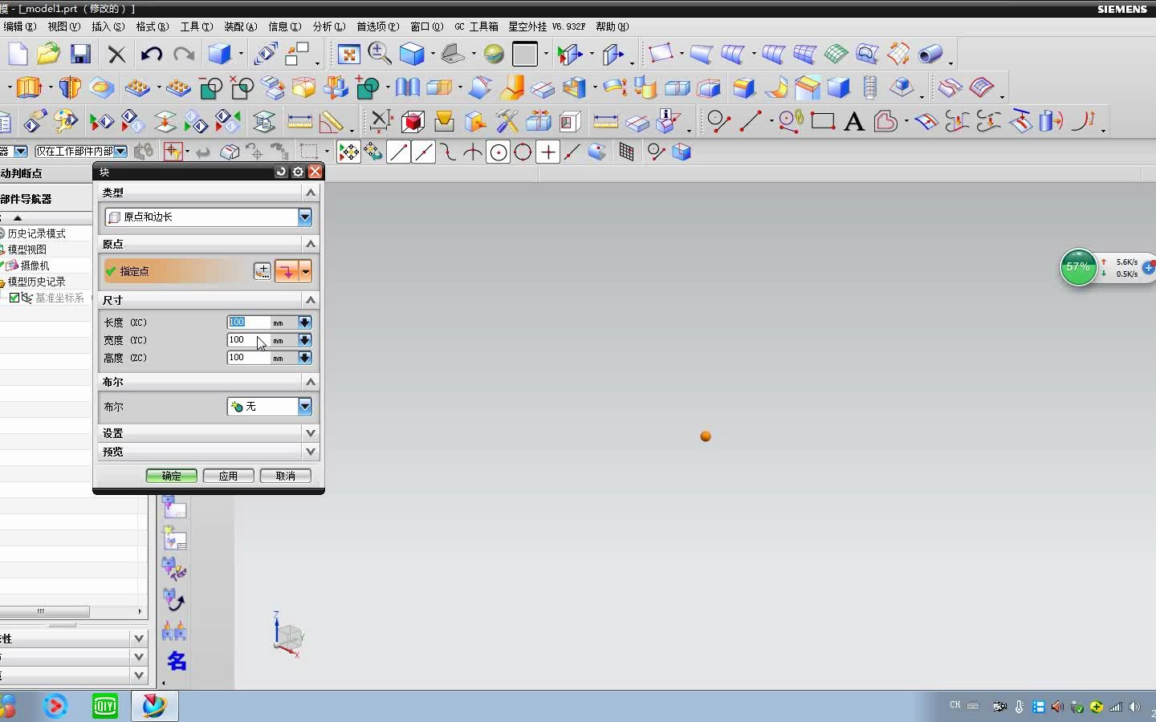
Task: Click the Extrude feature icon
Action: tap(29, 87)
